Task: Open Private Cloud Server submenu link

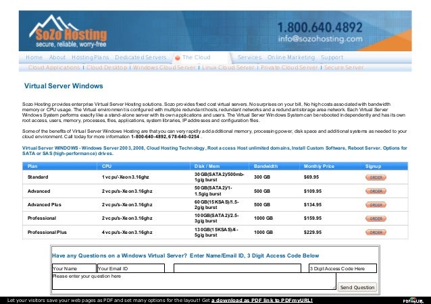Action: pyautogui.click(x=289, y=67)
